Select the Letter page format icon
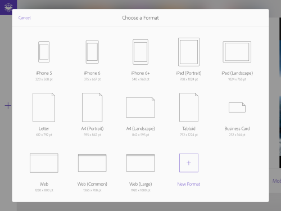 point(44,107)
